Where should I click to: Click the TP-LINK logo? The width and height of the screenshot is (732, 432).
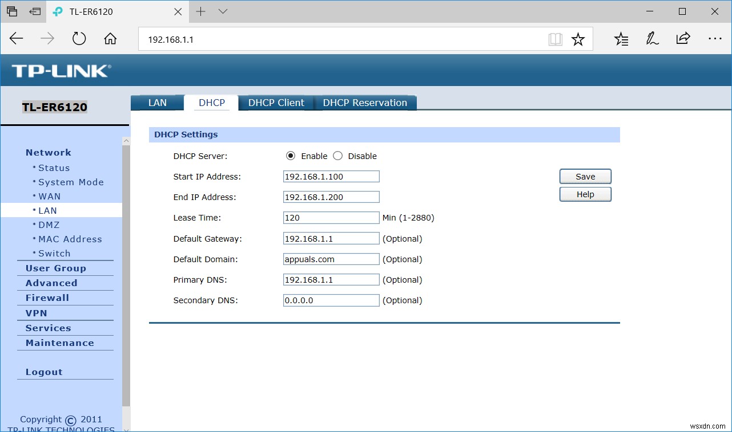pyautogui.click(x=61, y=71)
